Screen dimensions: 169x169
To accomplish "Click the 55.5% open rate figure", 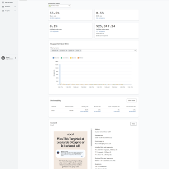I will pos(55,13).
